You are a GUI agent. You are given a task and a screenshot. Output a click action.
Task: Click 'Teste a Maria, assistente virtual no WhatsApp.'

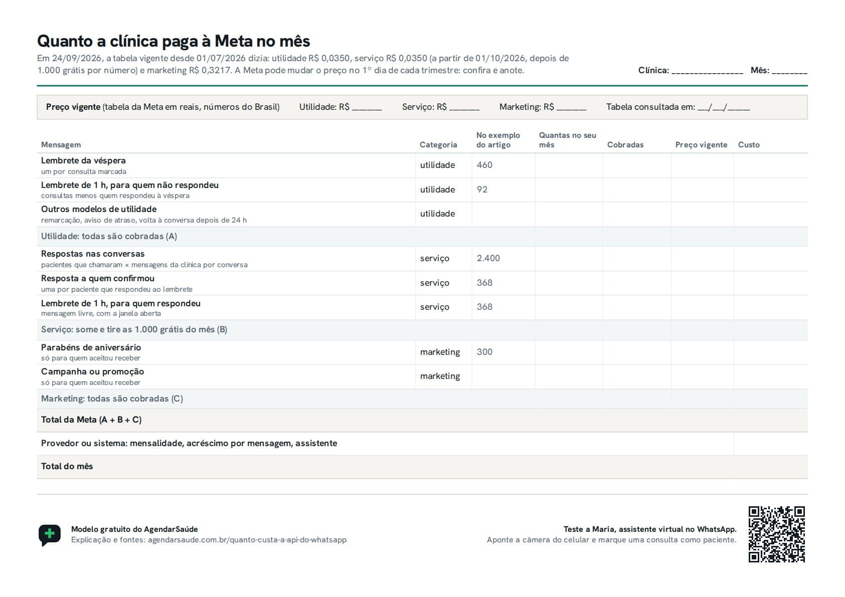click(650, 529)
